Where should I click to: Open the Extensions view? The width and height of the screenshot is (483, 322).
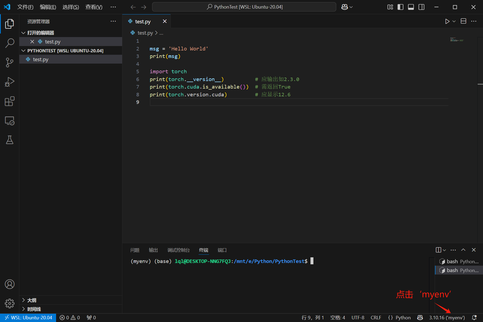[x=10, y=101]
